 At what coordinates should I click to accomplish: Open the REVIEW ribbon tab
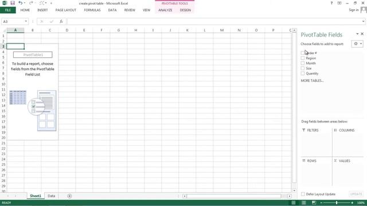coord(130,10)
